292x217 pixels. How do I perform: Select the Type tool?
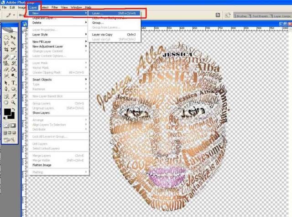[x=13, y=83]
